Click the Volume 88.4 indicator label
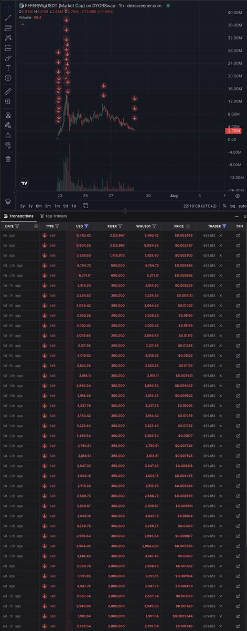 (x=30, y=17)
